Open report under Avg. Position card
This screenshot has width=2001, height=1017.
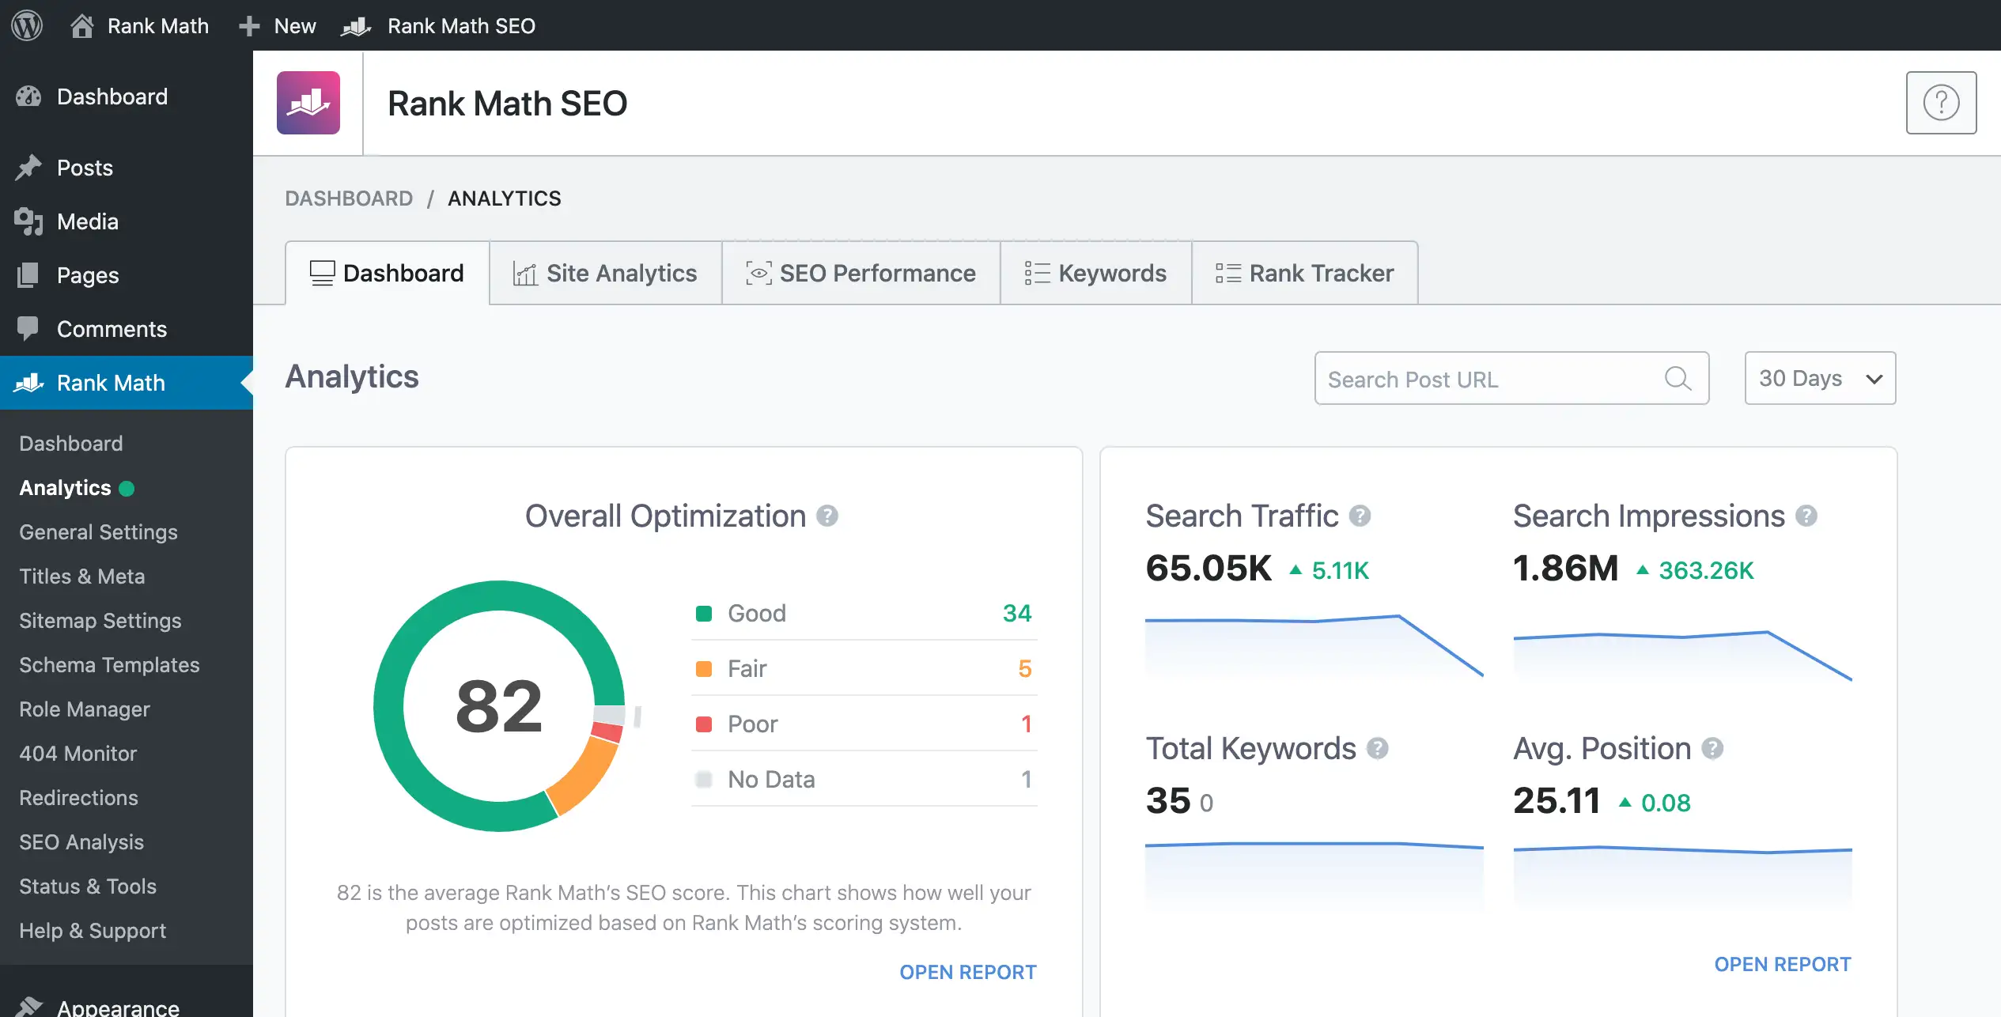coord(1783,964)
